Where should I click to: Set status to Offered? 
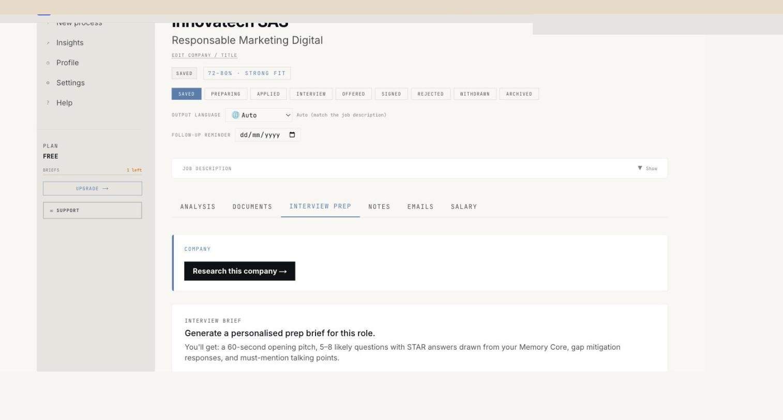tap(354, 94)
